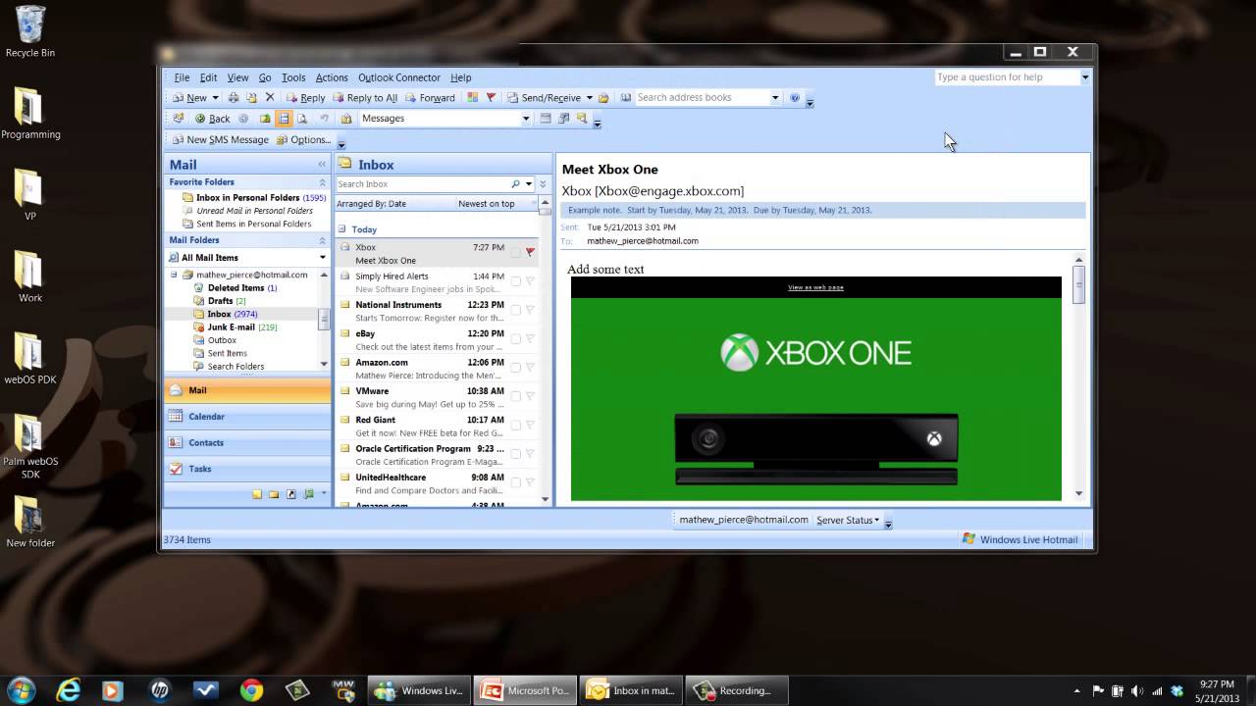Image resolution: width=1256 pixels, height=706 pixels.
Task: Open the Address Book icon
Action: click(x=626, y=98)
